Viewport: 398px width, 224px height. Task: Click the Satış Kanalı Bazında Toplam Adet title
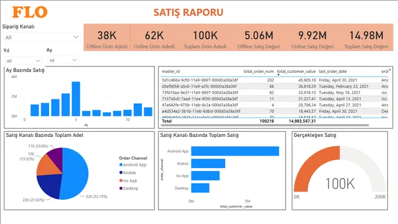coord(44,135)
